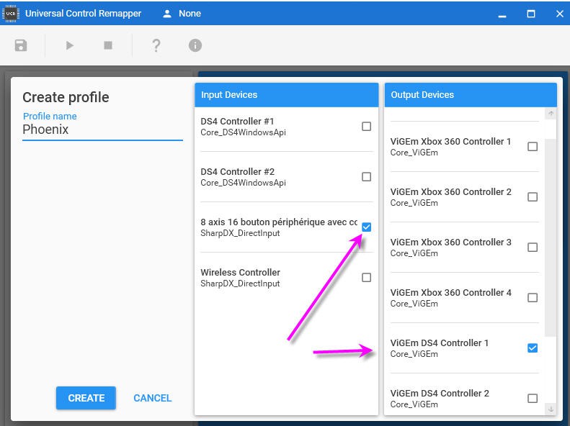
Task: Click the output list scroll up arrow
Action: 551,114
